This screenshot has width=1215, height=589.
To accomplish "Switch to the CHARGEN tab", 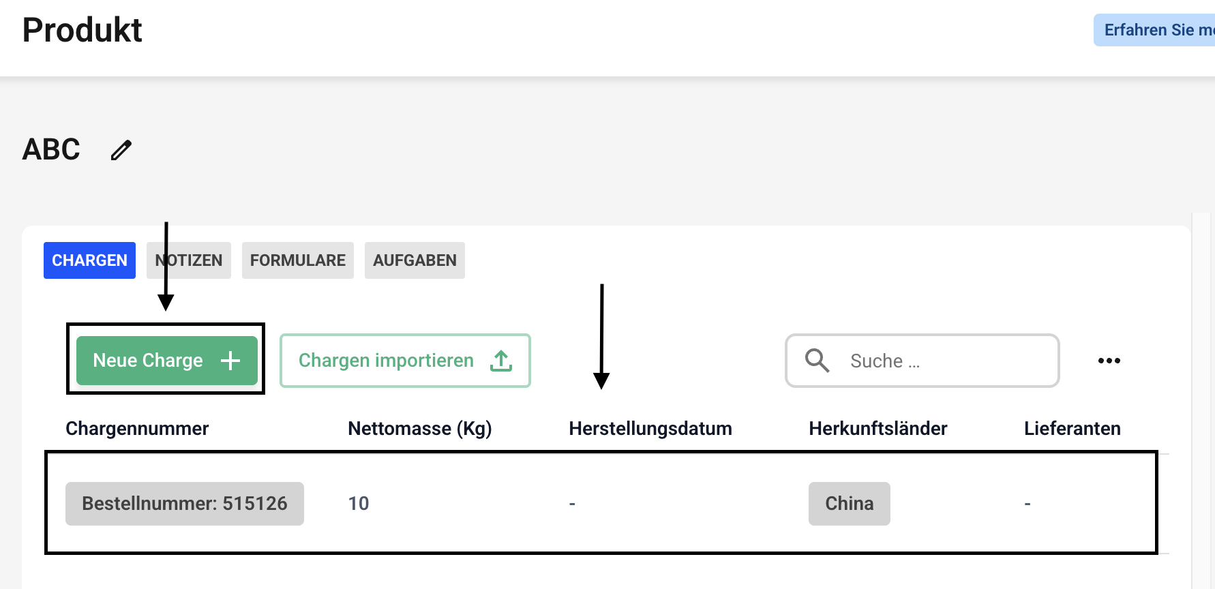I will (x=89, y=260).
